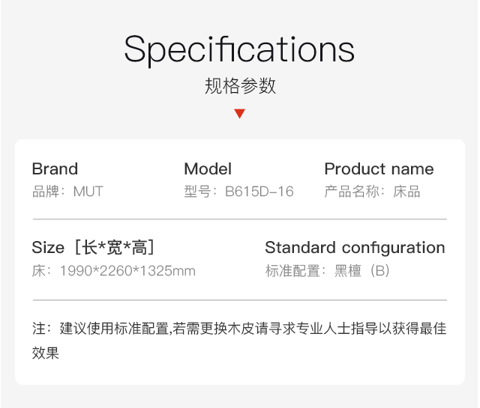Screen dimensions: 480x408
Task: Click the red downward triangle icon
Action: tap(239, 113)
